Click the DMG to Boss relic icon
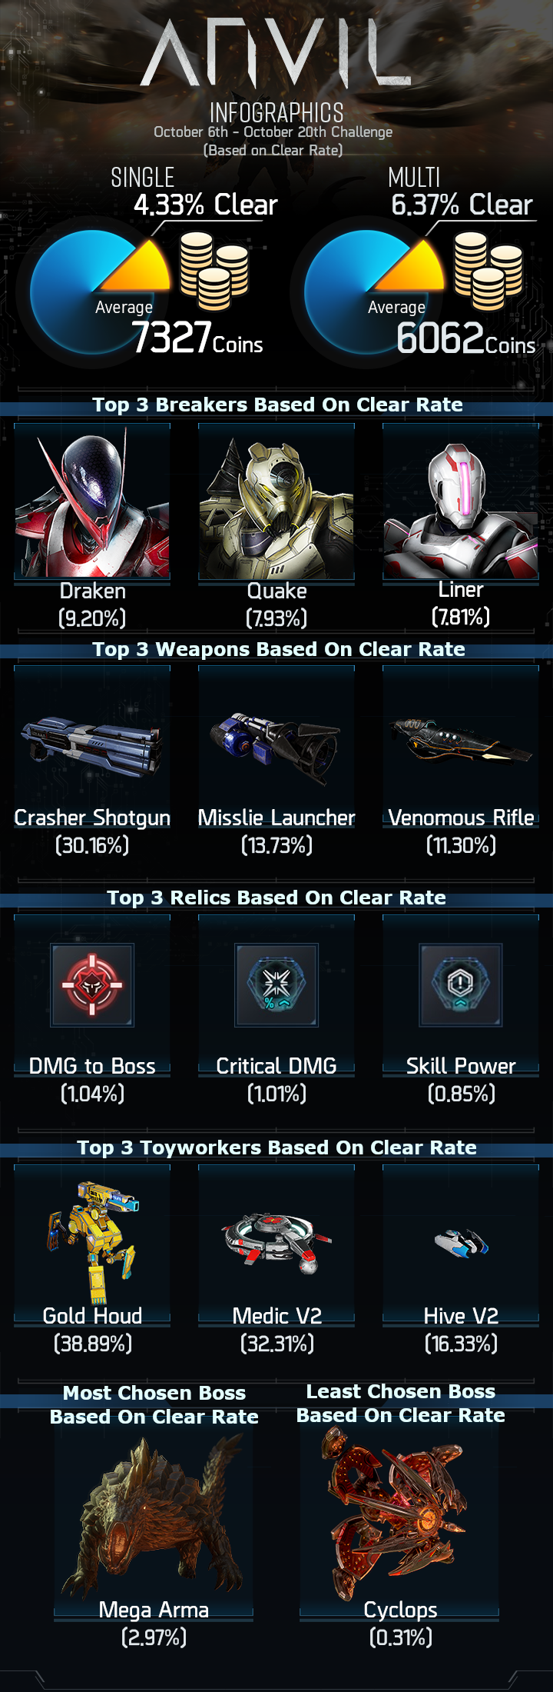The image size is (553, 1692). (x=92, y=985)
